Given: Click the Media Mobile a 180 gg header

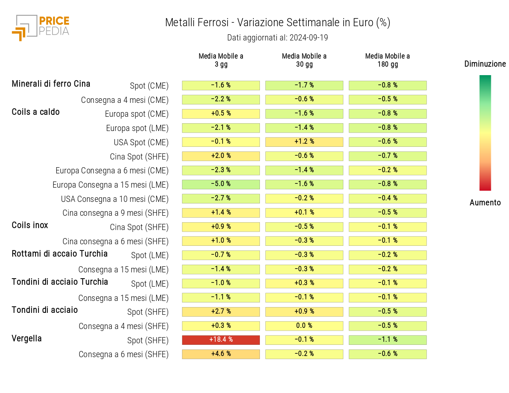Looking at the screenshot, I should (x=388, y=60).
